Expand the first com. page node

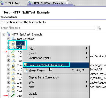point(9,56)
